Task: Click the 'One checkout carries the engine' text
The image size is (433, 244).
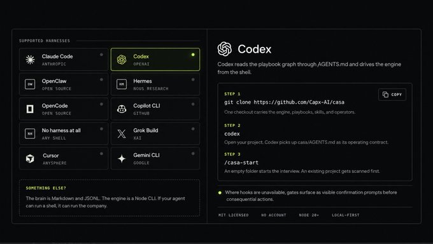Action: [290, 112]
